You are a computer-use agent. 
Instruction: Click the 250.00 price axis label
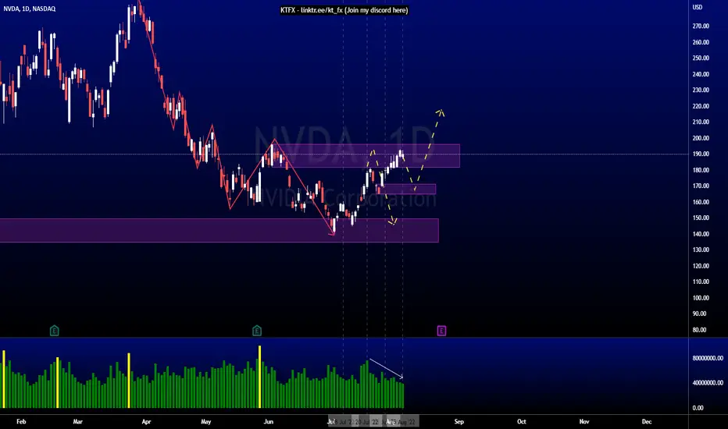(701, 58)
